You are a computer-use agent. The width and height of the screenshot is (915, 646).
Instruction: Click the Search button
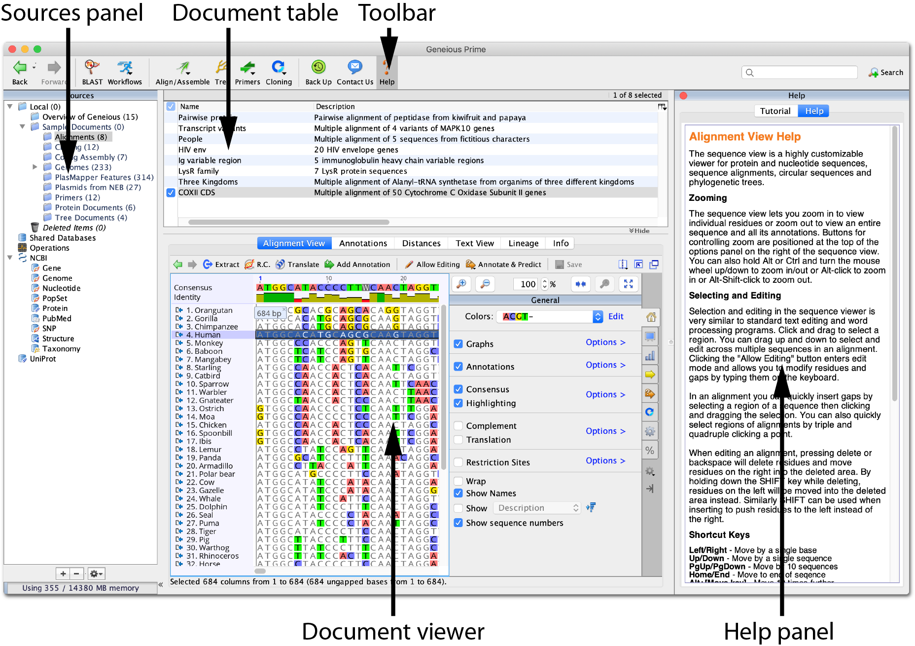tap(886, 73)
